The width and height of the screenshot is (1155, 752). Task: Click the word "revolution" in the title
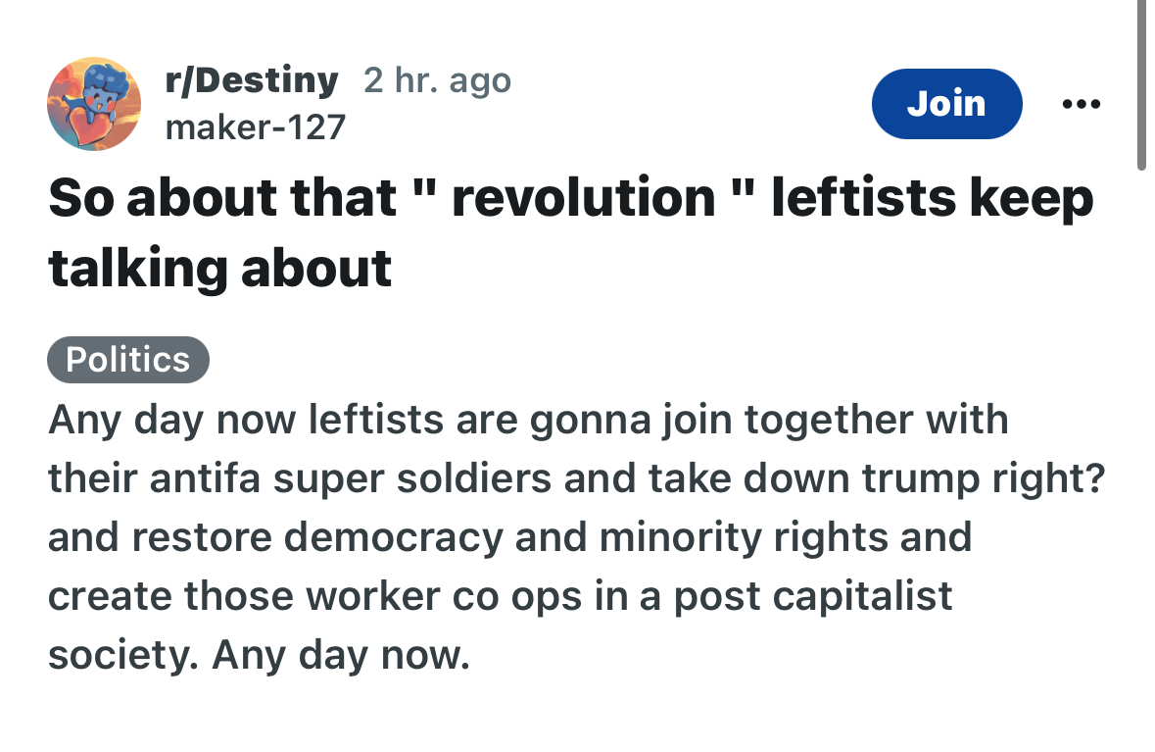click(584, 197)
